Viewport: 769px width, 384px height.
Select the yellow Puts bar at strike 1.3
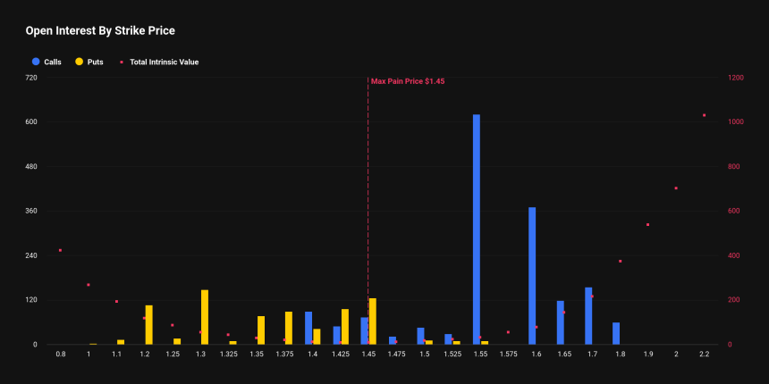point(205,317)
